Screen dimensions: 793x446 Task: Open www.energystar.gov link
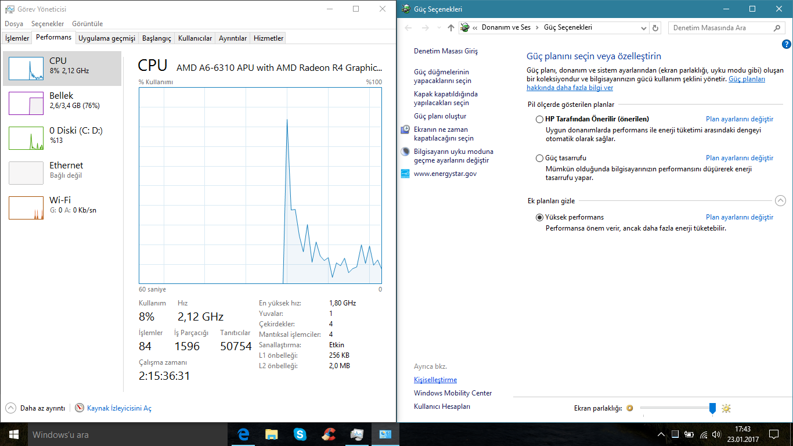pyautogui.click(x=445, y=174)
